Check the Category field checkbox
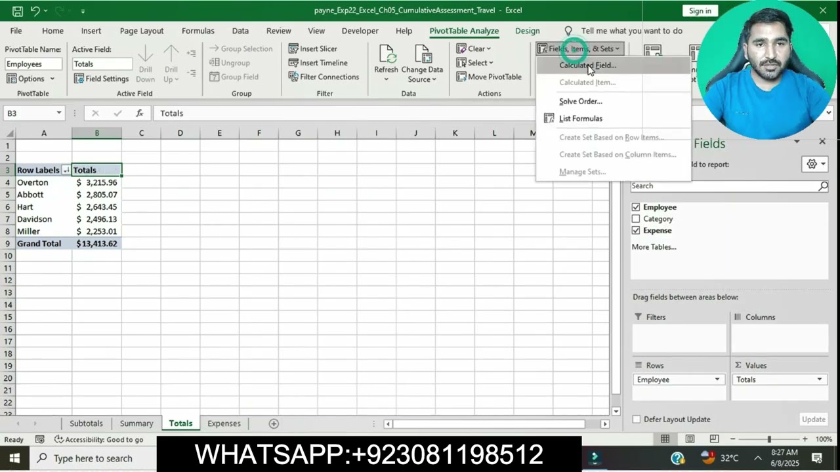 coord(635,219)
